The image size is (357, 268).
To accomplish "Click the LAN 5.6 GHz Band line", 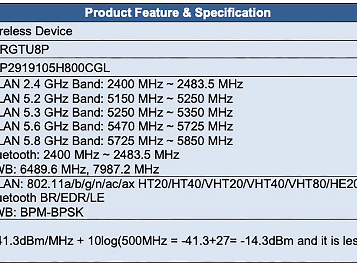I will [116, 127].
